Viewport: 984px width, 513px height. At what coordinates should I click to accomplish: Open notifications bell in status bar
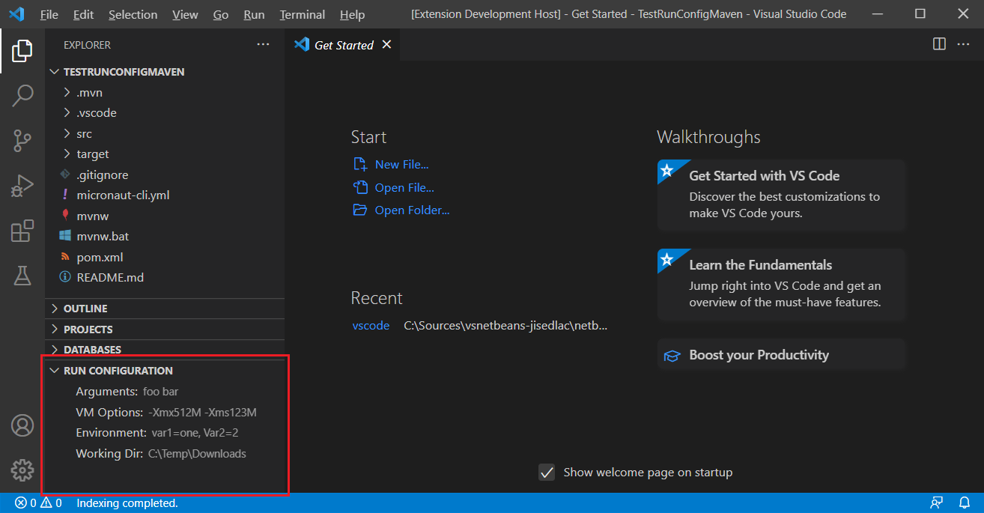click(964, 503)
